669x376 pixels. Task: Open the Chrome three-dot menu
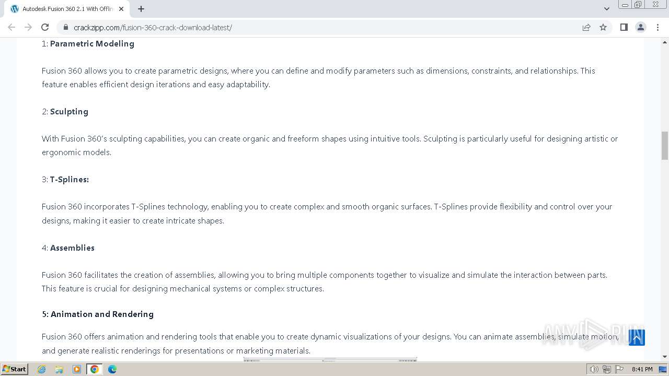pos(658,27)
